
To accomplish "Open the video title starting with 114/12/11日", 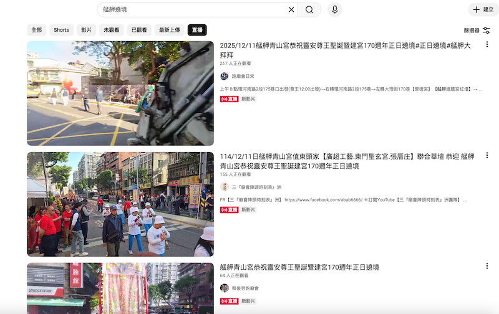I will [x=347, y=161].
